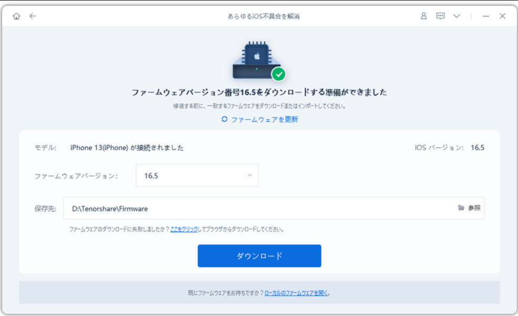Screen dimensions: 518x316
Task: Click the iPhone 13(iPhone) が接続されました text
Action: pyautogui.click(x=127, y=148)
